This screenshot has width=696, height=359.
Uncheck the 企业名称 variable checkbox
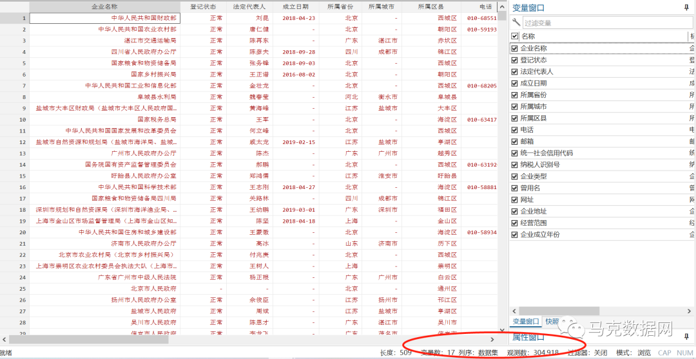pos(515,48)
